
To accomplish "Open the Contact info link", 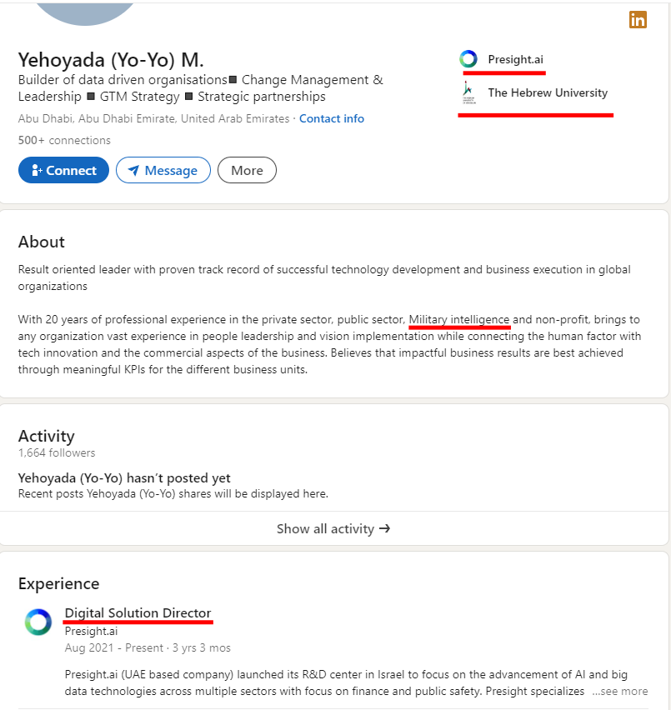I will point(332,118).
